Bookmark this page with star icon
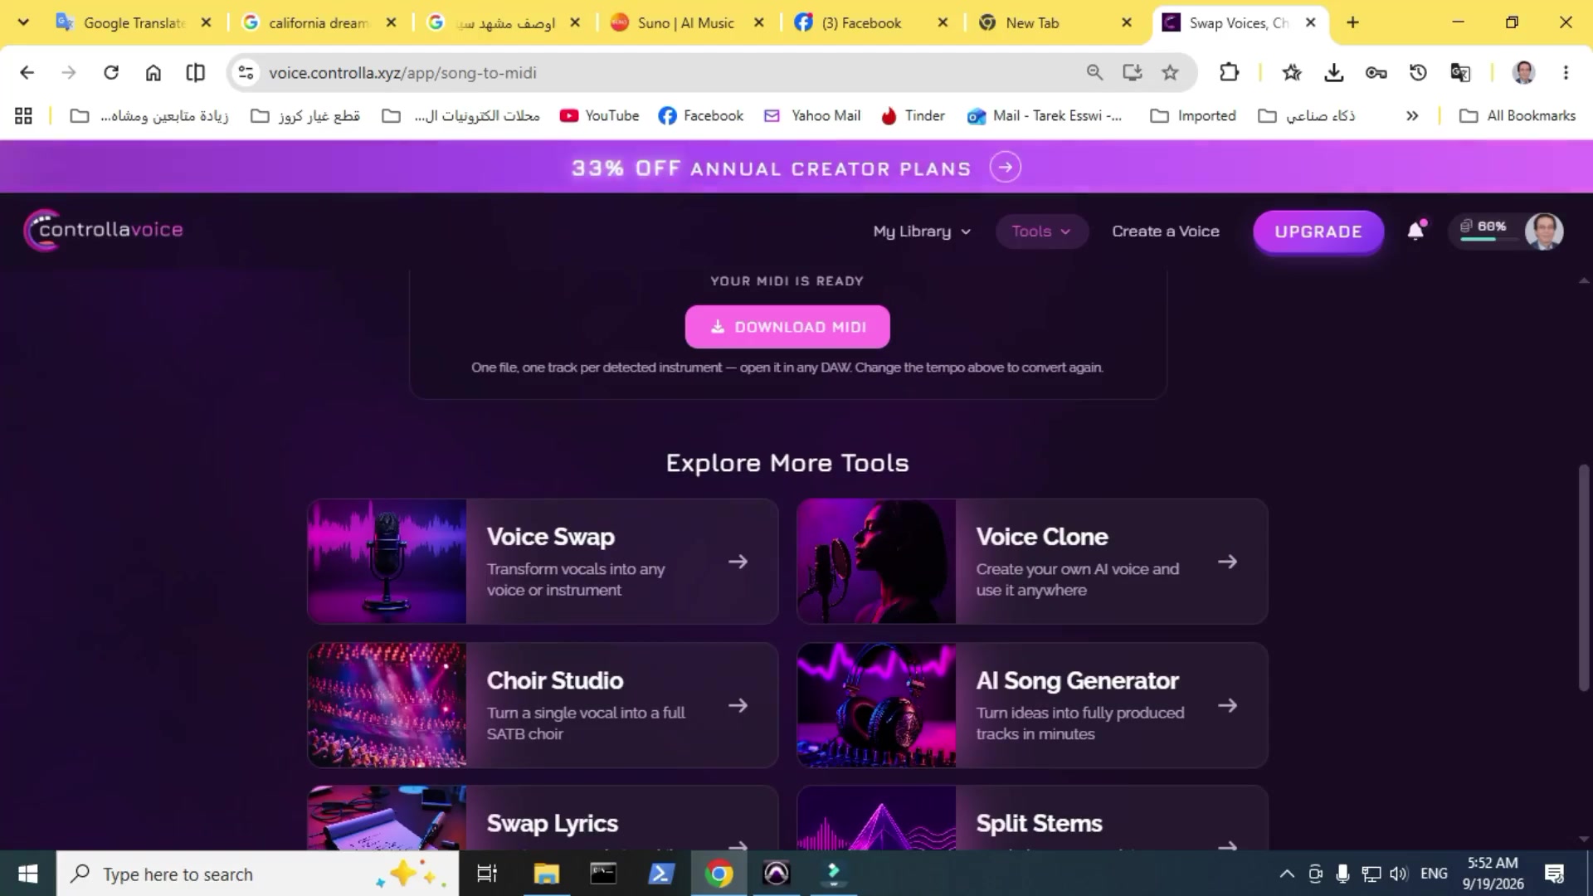This screenshot has height=896, width=1593. [1170, 72]
